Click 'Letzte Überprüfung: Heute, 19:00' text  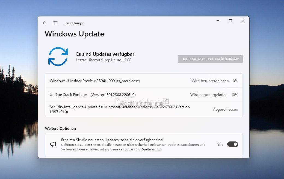tap(104, 60)
